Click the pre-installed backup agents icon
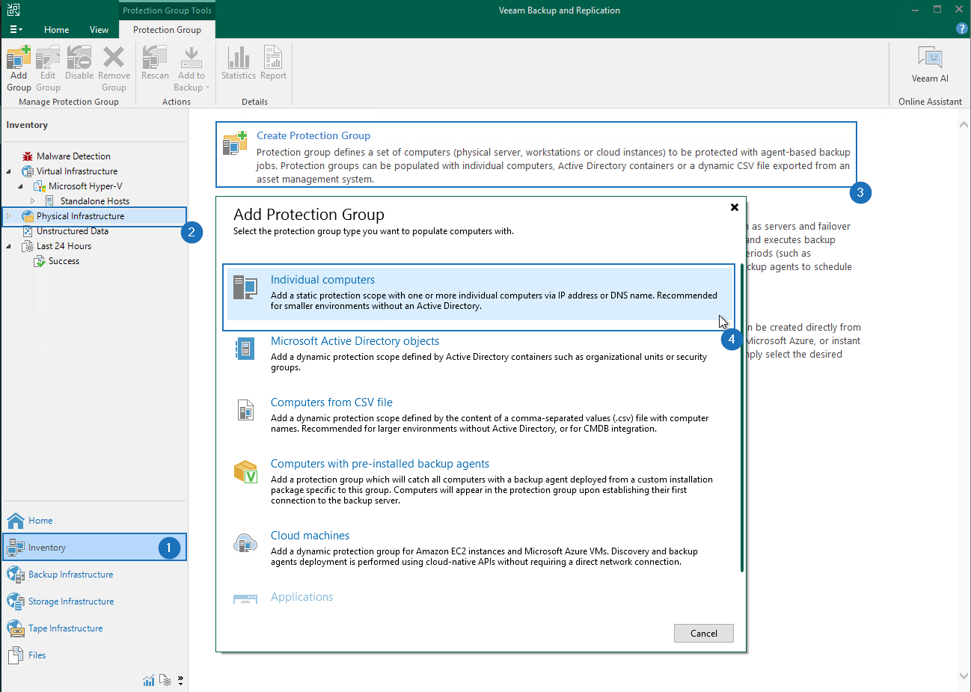 click(245, 472)
